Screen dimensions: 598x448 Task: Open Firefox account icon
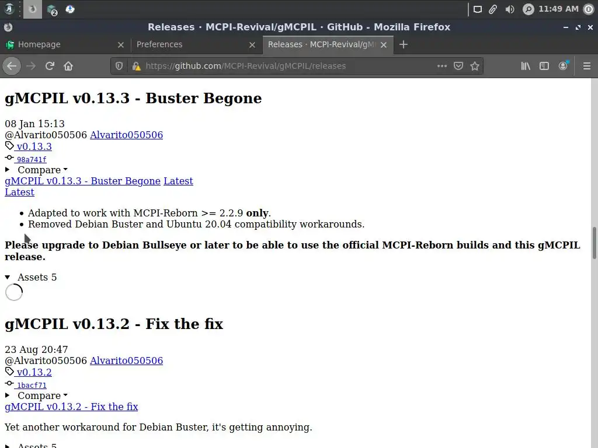(x=563, y=66)
